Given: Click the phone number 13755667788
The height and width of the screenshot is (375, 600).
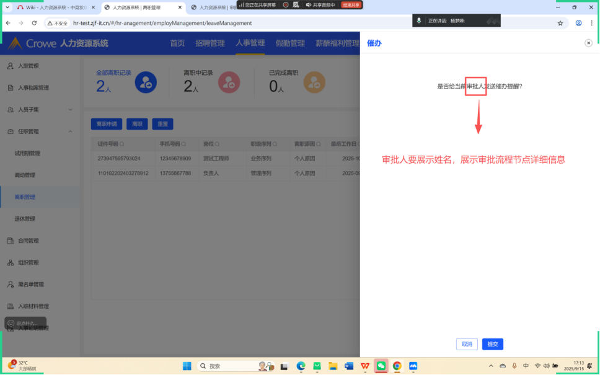Looking at the screenshot, I should [x=175, y=174].
